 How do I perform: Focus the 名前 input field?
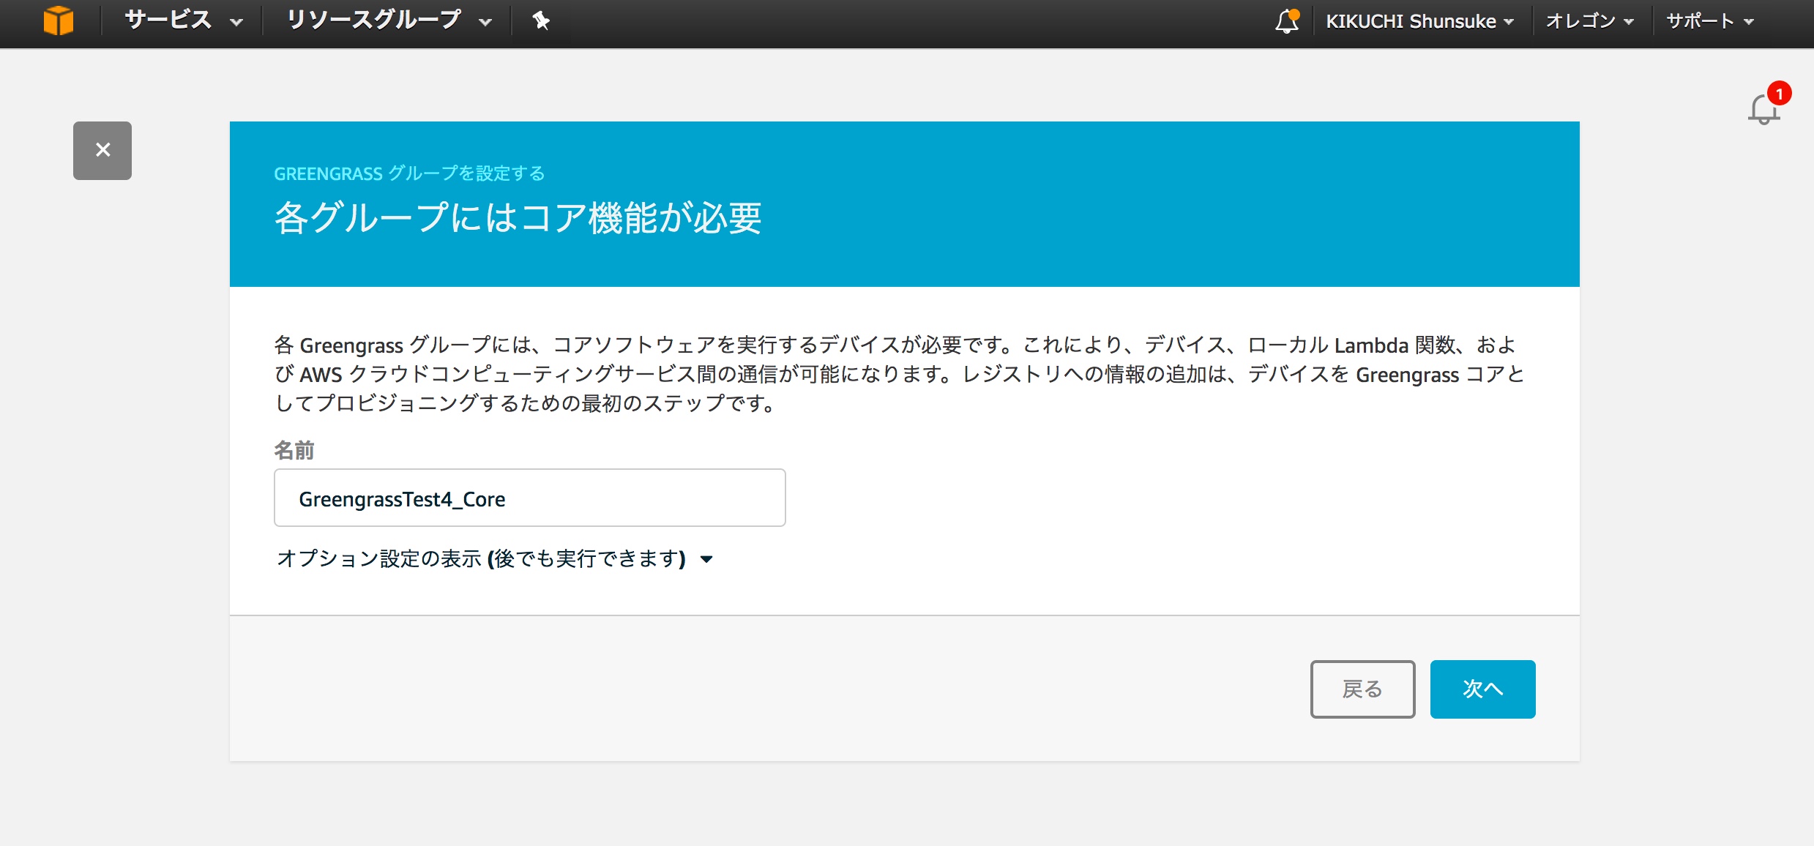pyautogui.click(x=530, y=498)
